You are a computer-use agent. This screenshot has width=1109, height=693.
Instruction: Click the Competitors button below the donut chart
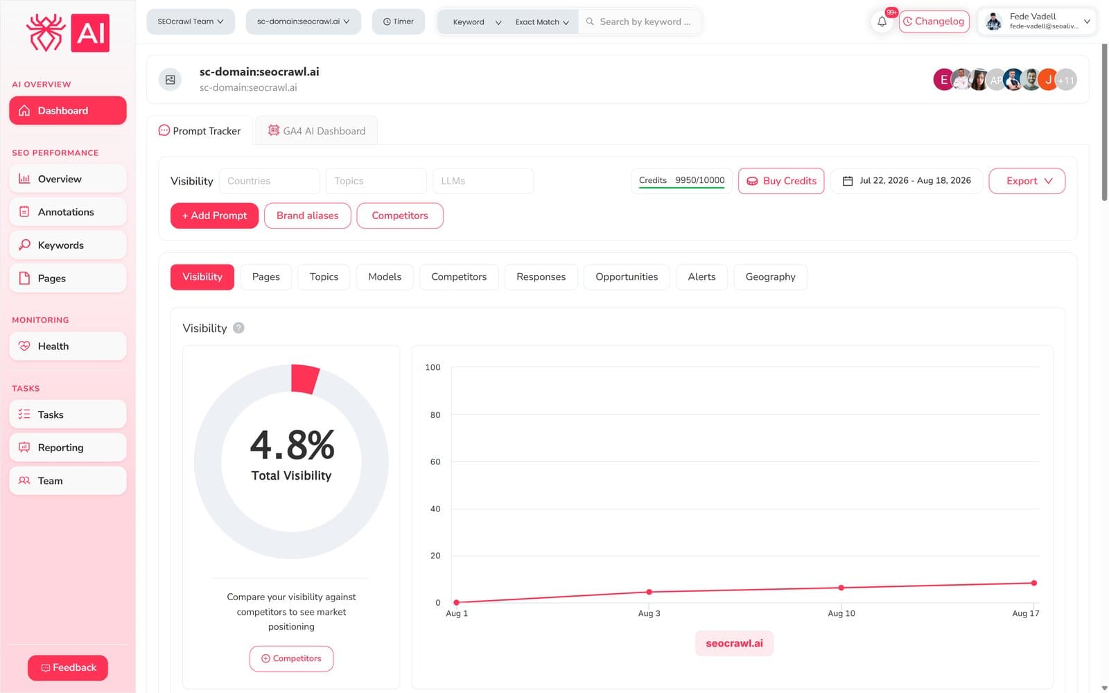click(x=291, y=658)
